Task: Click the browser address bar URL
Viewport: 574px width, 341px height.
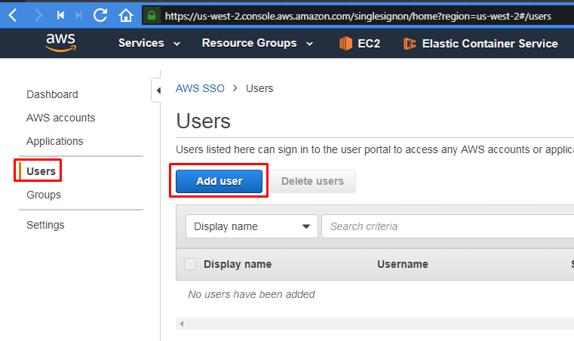Action: pyautogui.click(x=358, y=16)
